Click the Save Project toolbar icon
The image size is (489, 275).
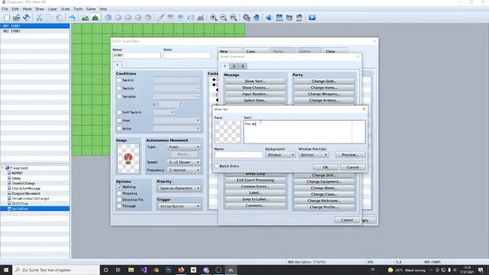[27, 18]
